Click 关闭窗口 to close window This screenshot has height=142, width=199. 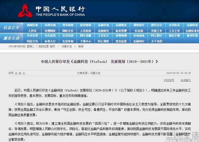[x=185, y=80]
